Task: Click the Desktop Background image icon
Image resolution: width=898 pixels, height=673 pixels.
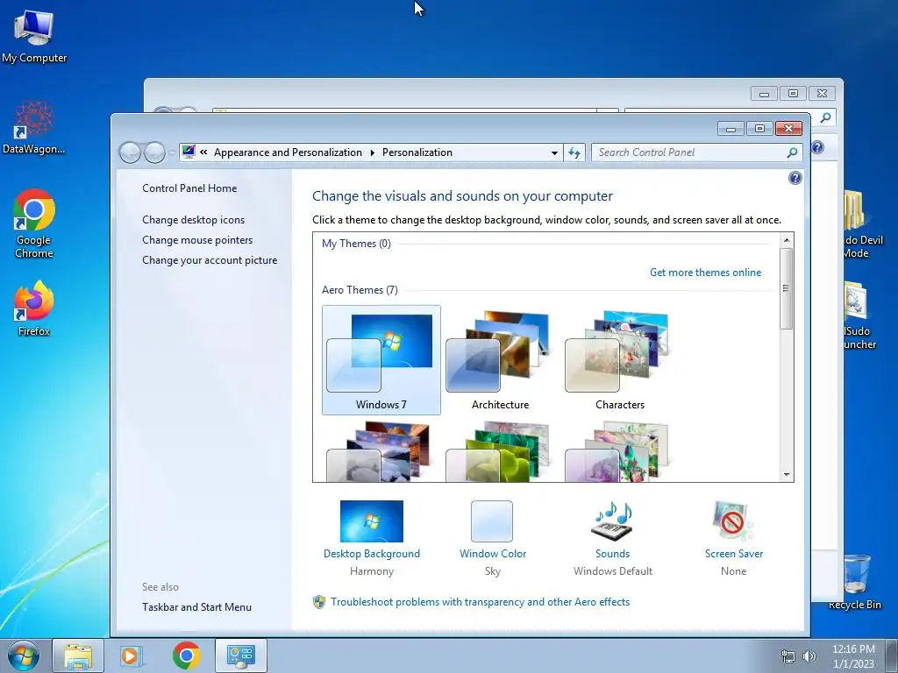Action: tap(372, 521)
